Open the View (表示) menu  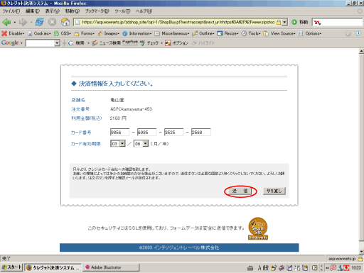(53, 11)
